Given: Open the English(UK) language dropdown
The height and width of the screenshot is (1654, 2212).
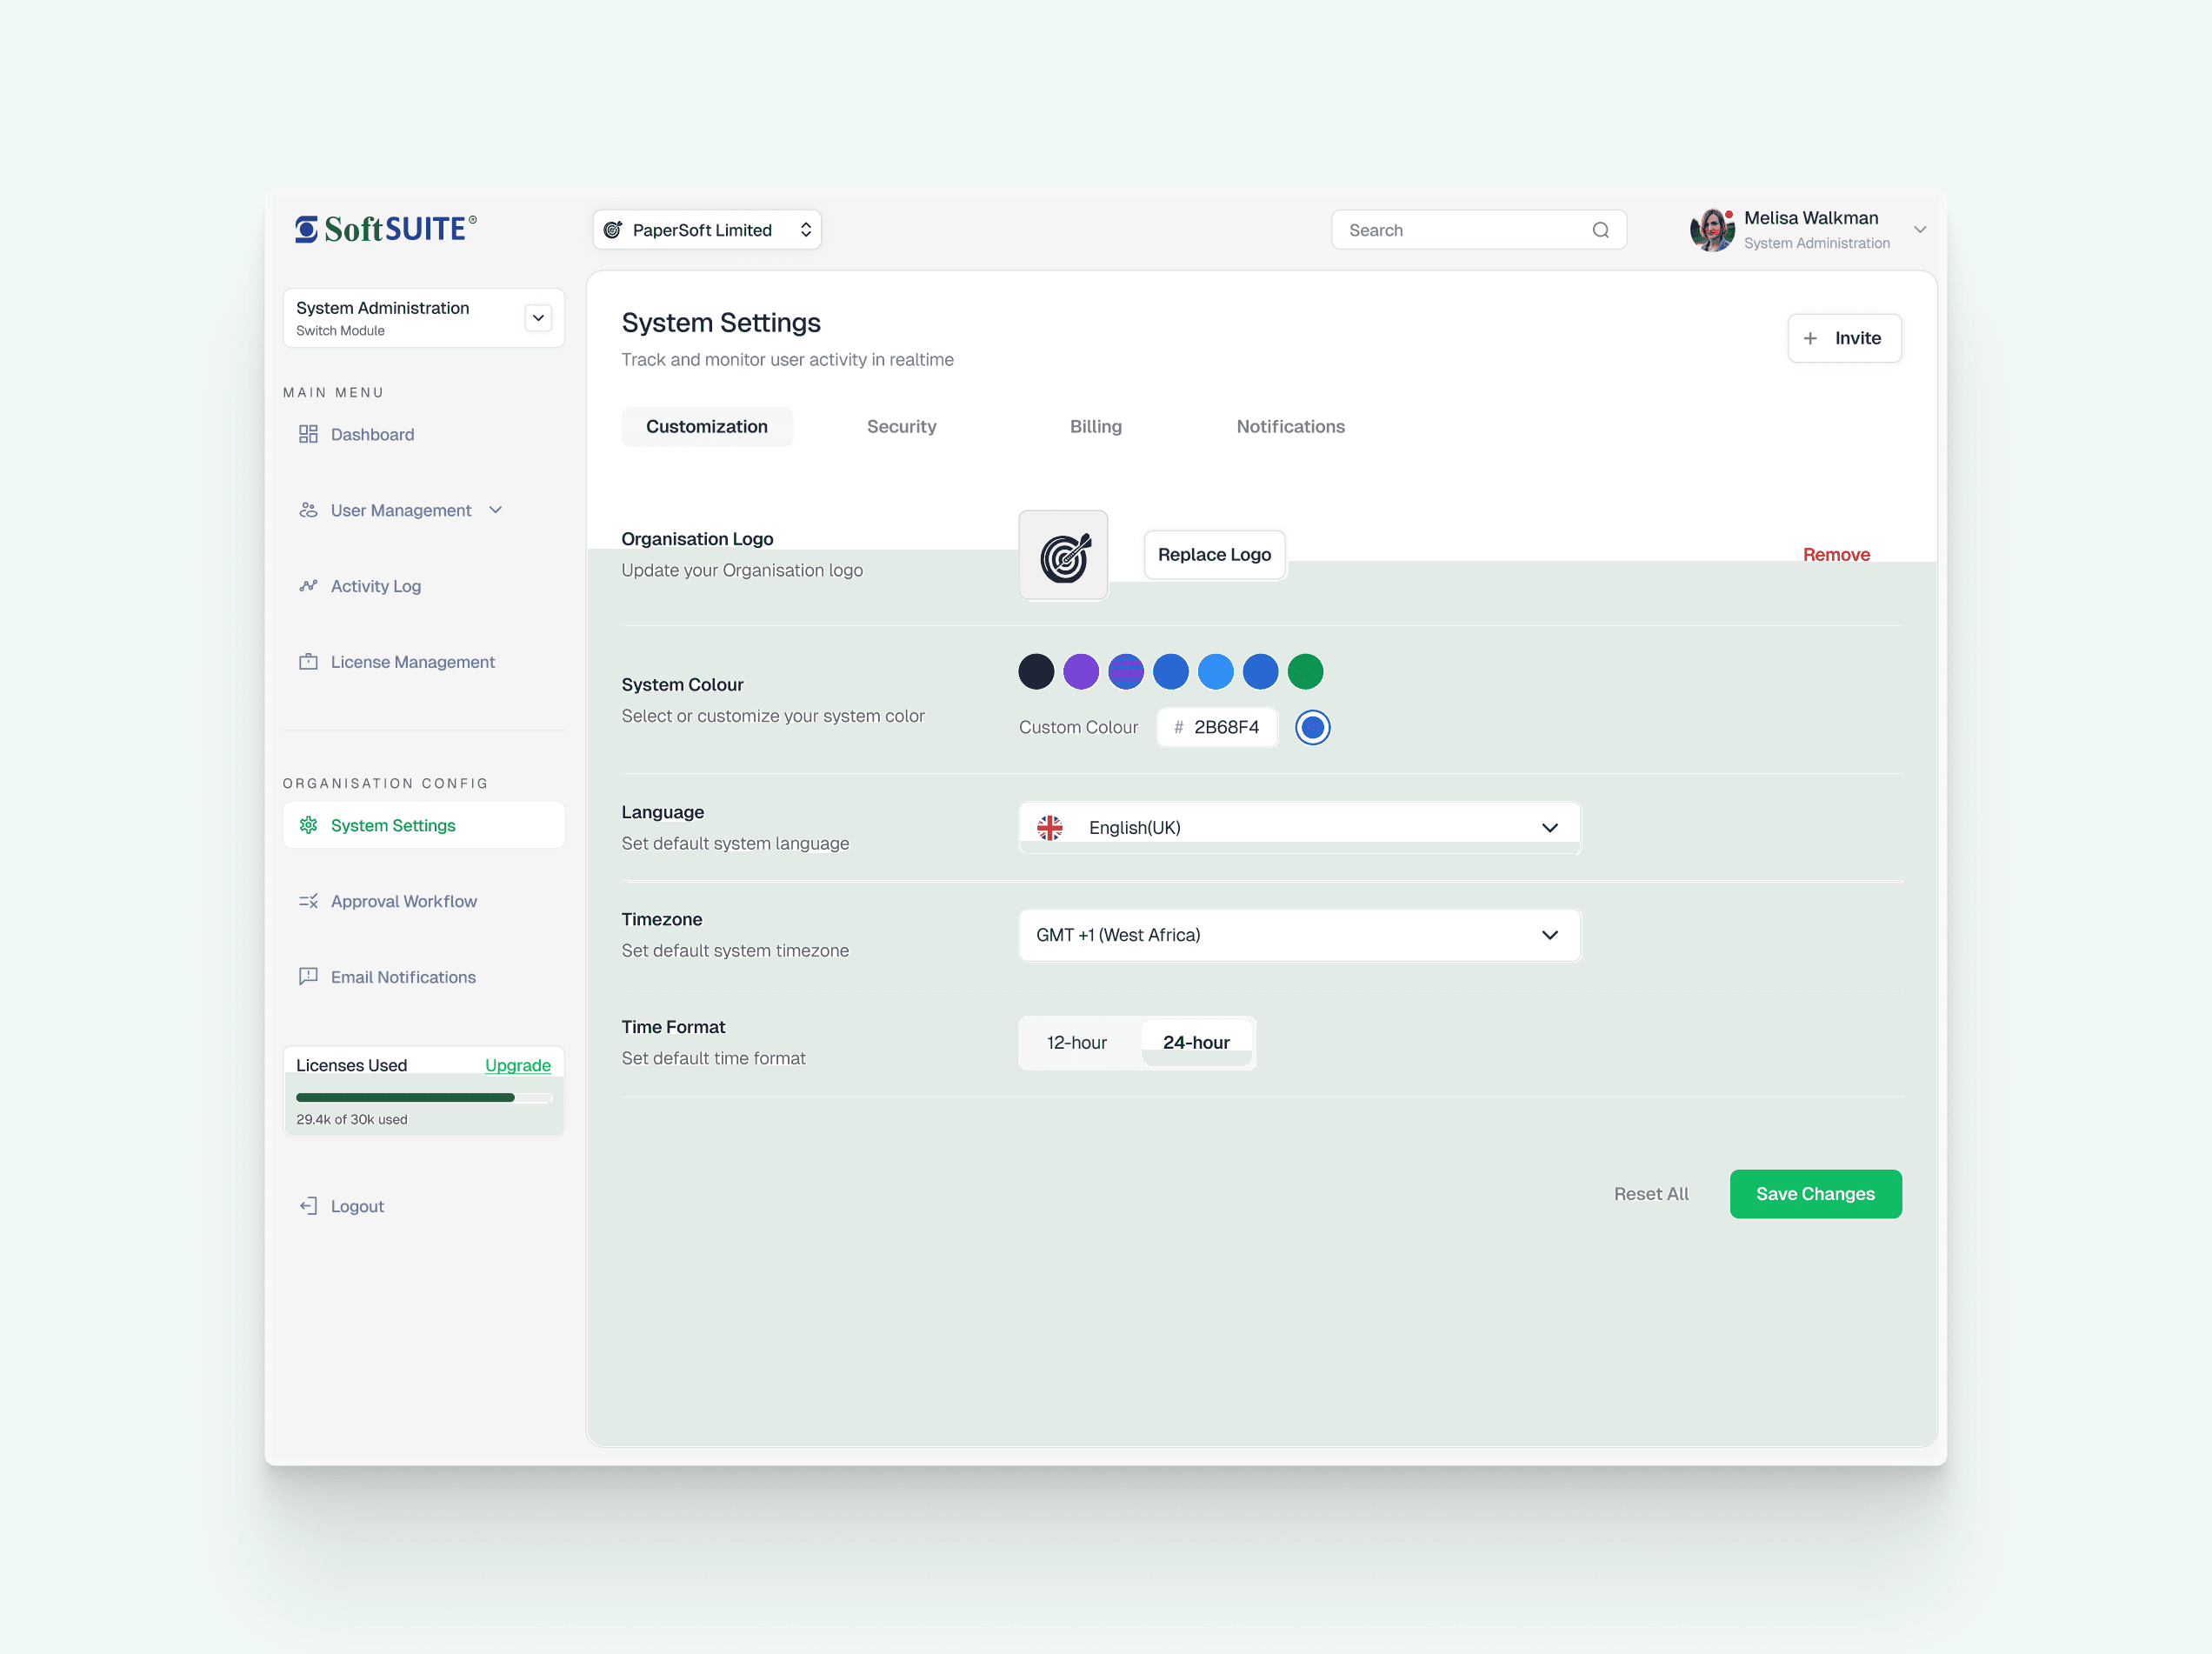Looking at the screenshot, I should (1299, 828).
